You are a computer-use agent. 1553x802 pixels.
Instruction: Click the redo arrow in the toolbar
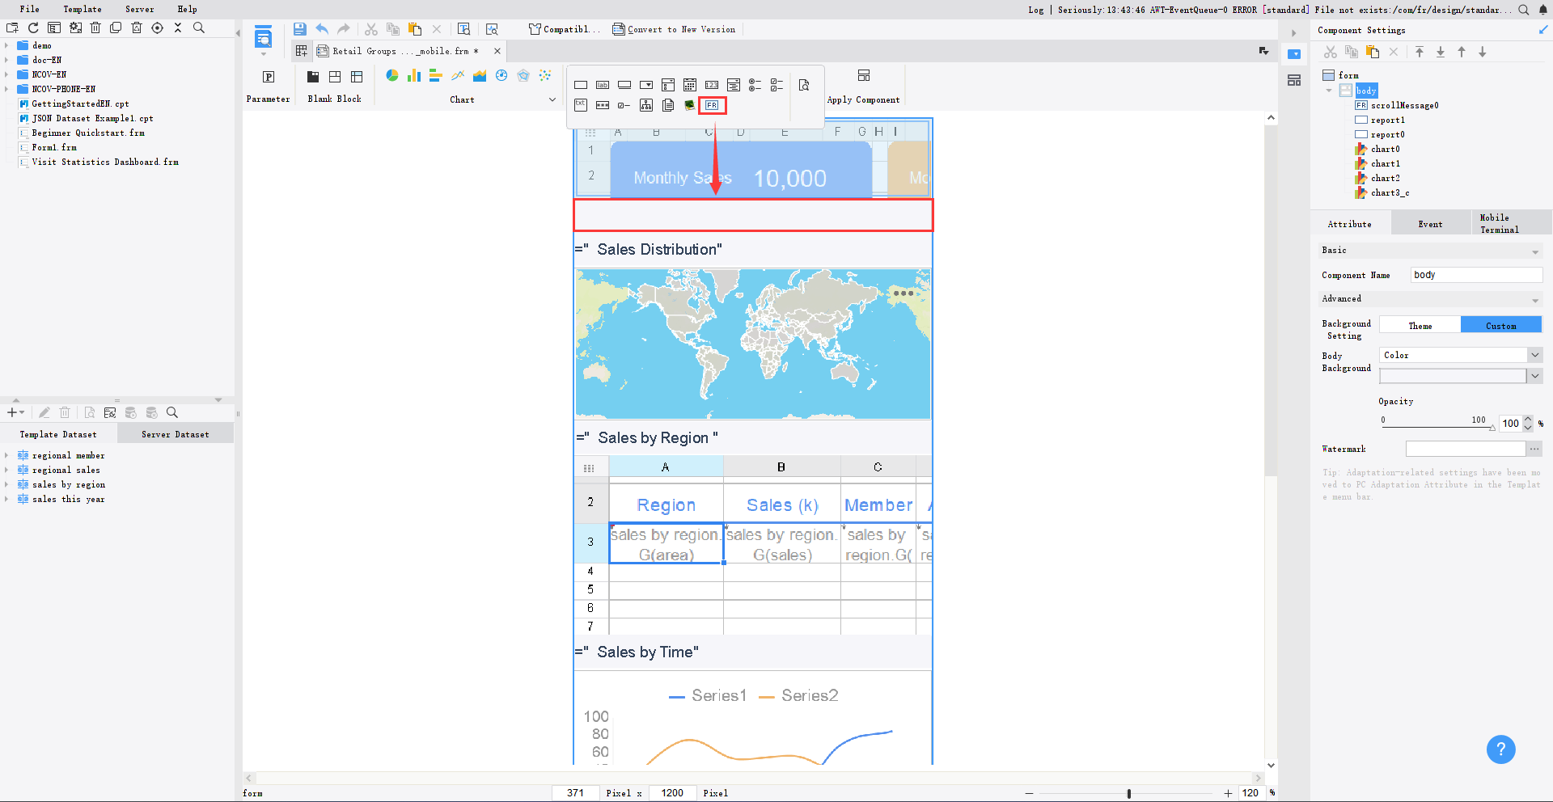click(x=344, y=29)
